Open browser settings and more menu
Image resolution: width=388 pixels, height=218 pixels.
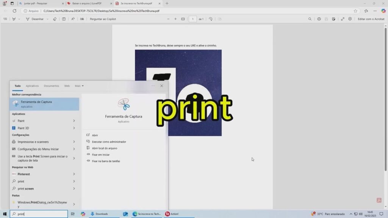(x=375, y=11)
